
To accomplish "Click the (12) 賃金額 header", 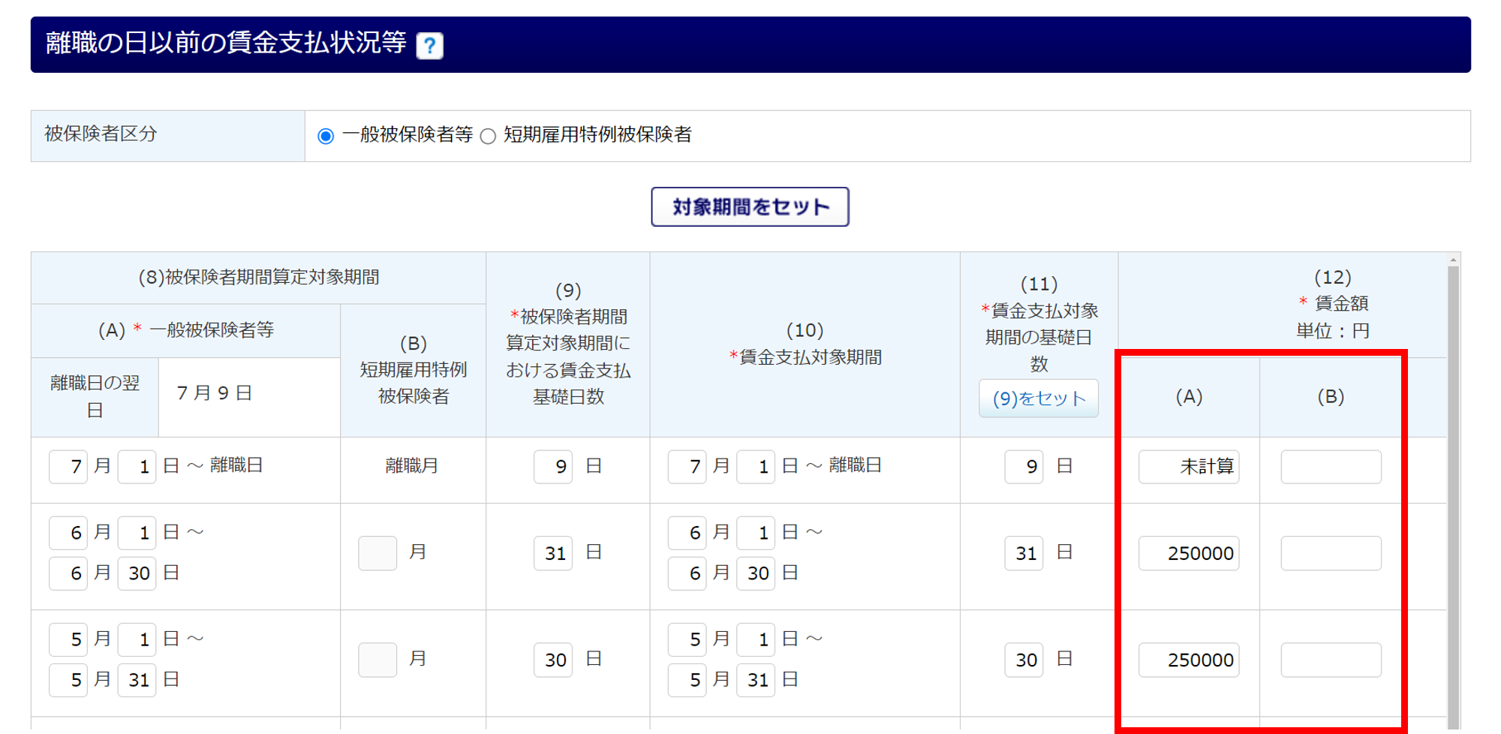I will pyautogui.click(x=1333, y=290).
